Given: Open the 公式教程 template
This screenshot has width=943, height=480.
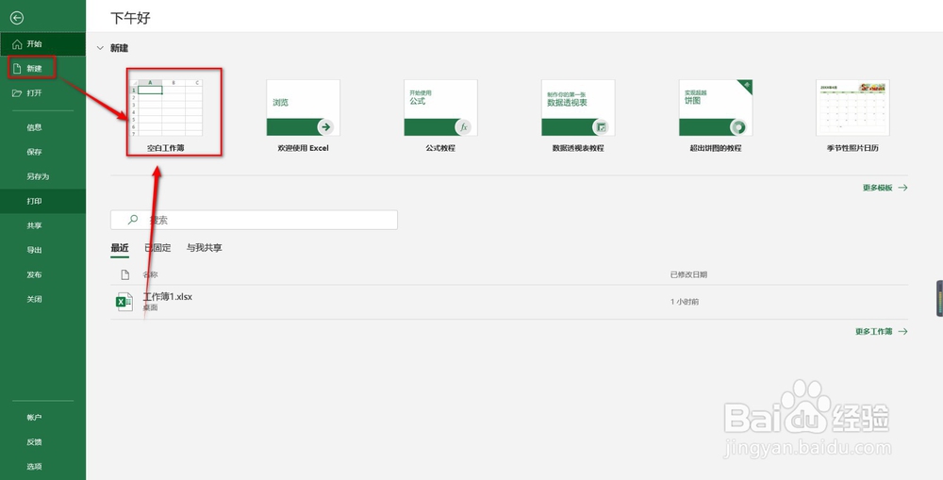Looking at the screenshot, I should (x=440, y=115).
